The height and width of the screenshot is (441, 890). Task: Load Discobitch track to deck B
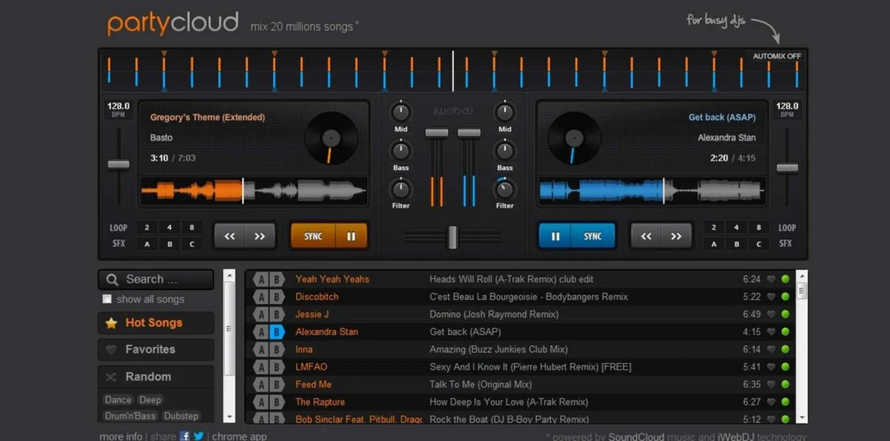coord(277,297)
